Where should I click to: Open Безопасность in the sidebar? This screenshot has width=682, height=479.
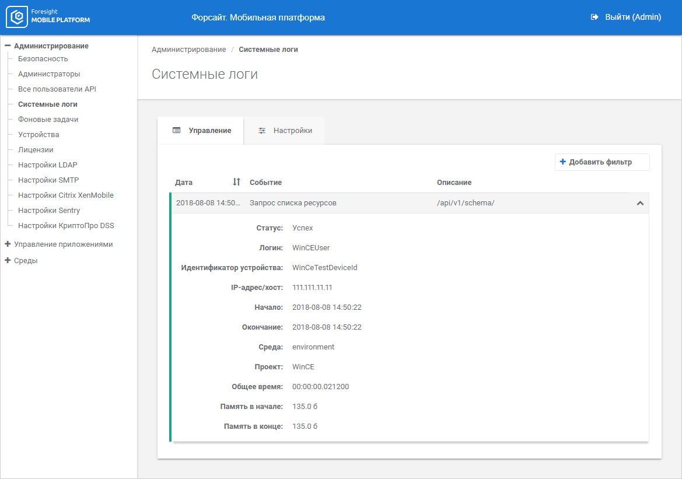(x=43, y=59)
